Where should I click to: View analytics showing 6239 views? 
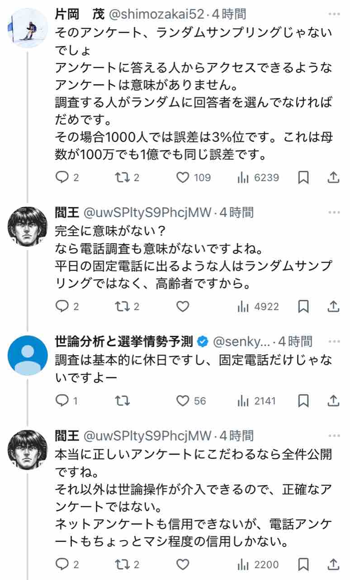(x=258, y=178)
